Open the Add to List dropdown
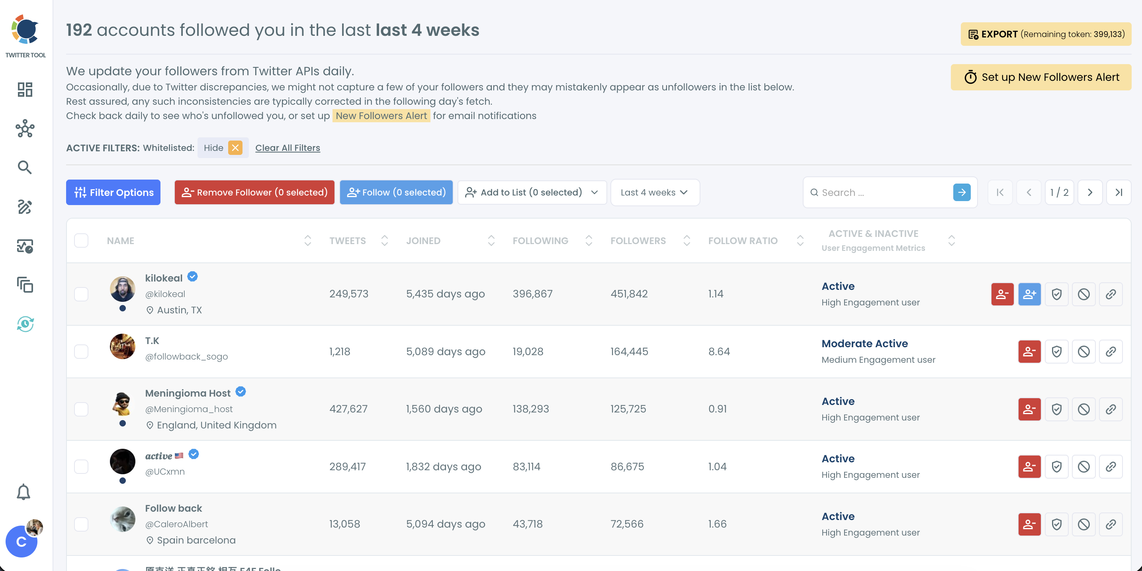 point(532,192)
